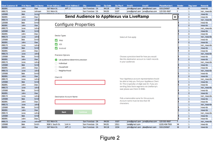Image resolution: width=213 pixels, height=142 pixels.
Task: Select the Rewards column header
Action: click(205, 6)
